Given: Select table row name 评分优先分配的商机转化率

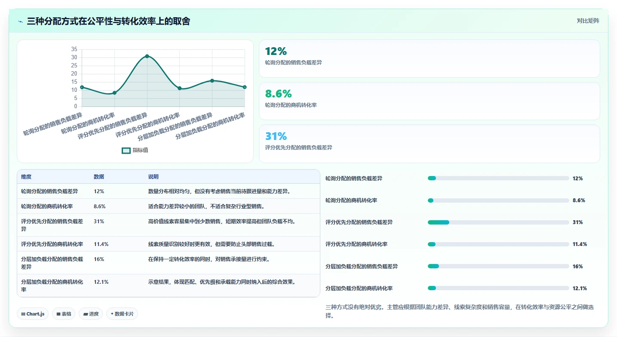Looking at the screenshot, I should pyautogui.click(x=52, y=244).
